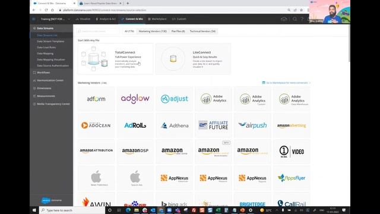Reload the page with the refresh icon
Screen dimensions: 380x214
46,10
